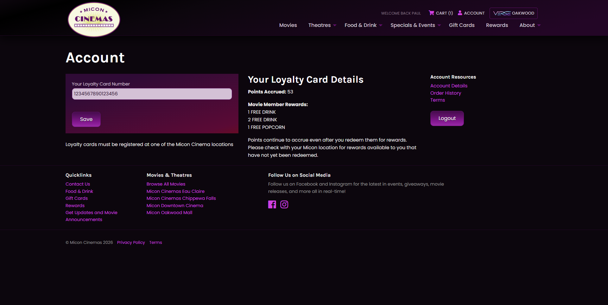Open Gift Cards in navigation bar
This screenshot has width=608, height=305.
(x=461, y=25)
